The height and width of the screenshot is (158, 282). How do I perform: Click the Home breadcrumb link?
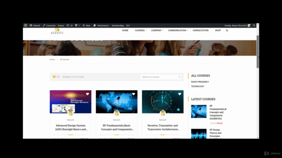tap(52, 60)
